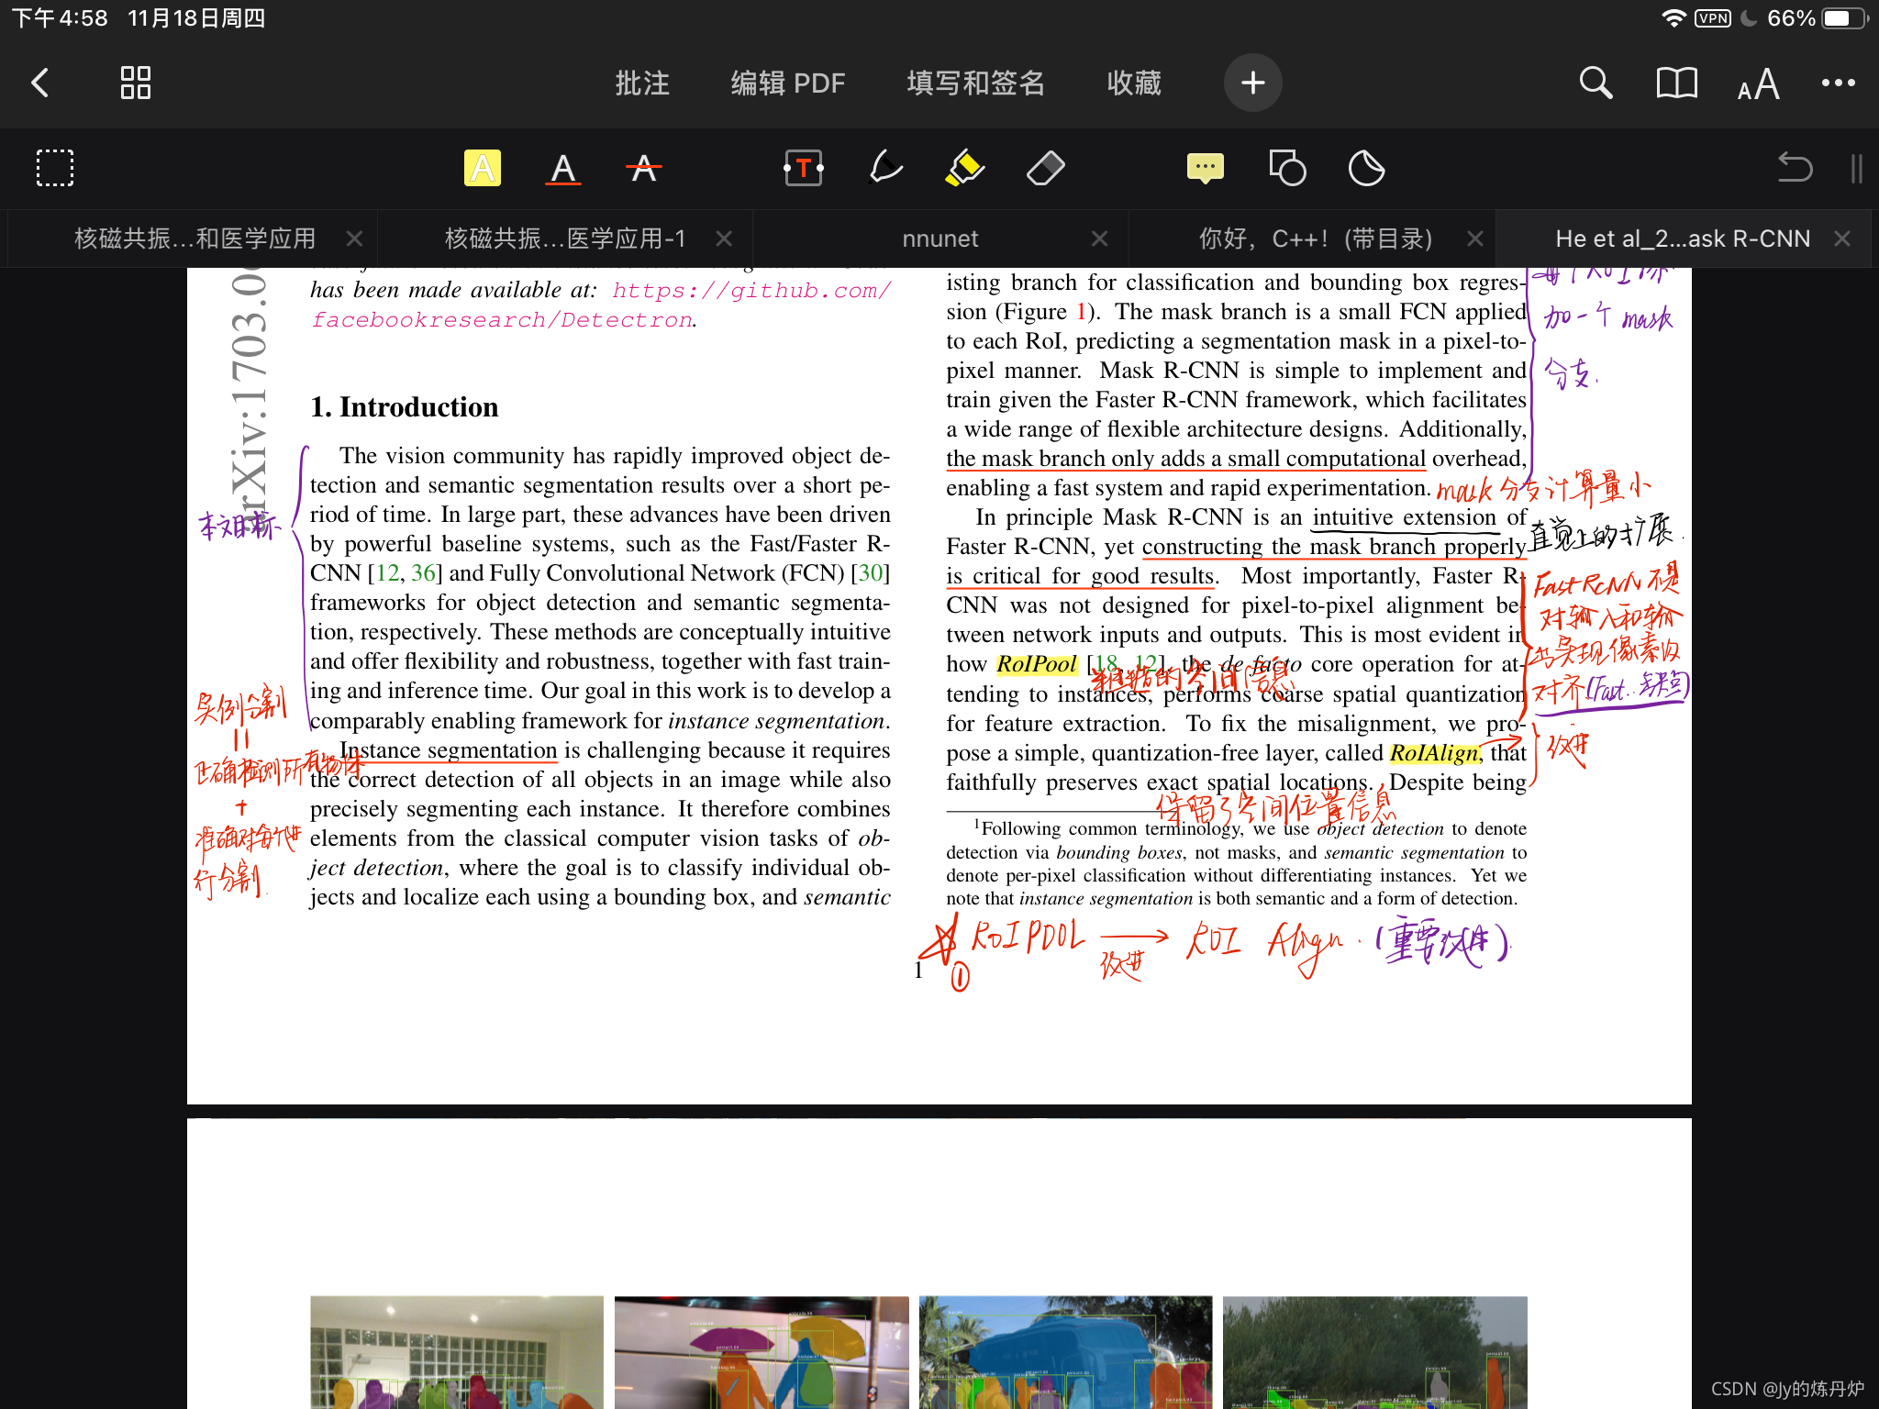Undo the last annotation
1879x1409 pixels.
(x=1794, y=168)
